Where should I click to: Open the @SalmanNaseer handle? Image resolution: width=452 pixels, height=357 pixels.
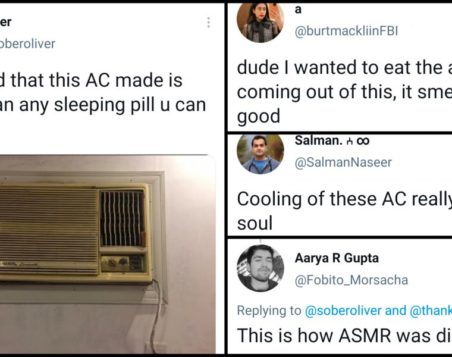(x=343, y=162)
